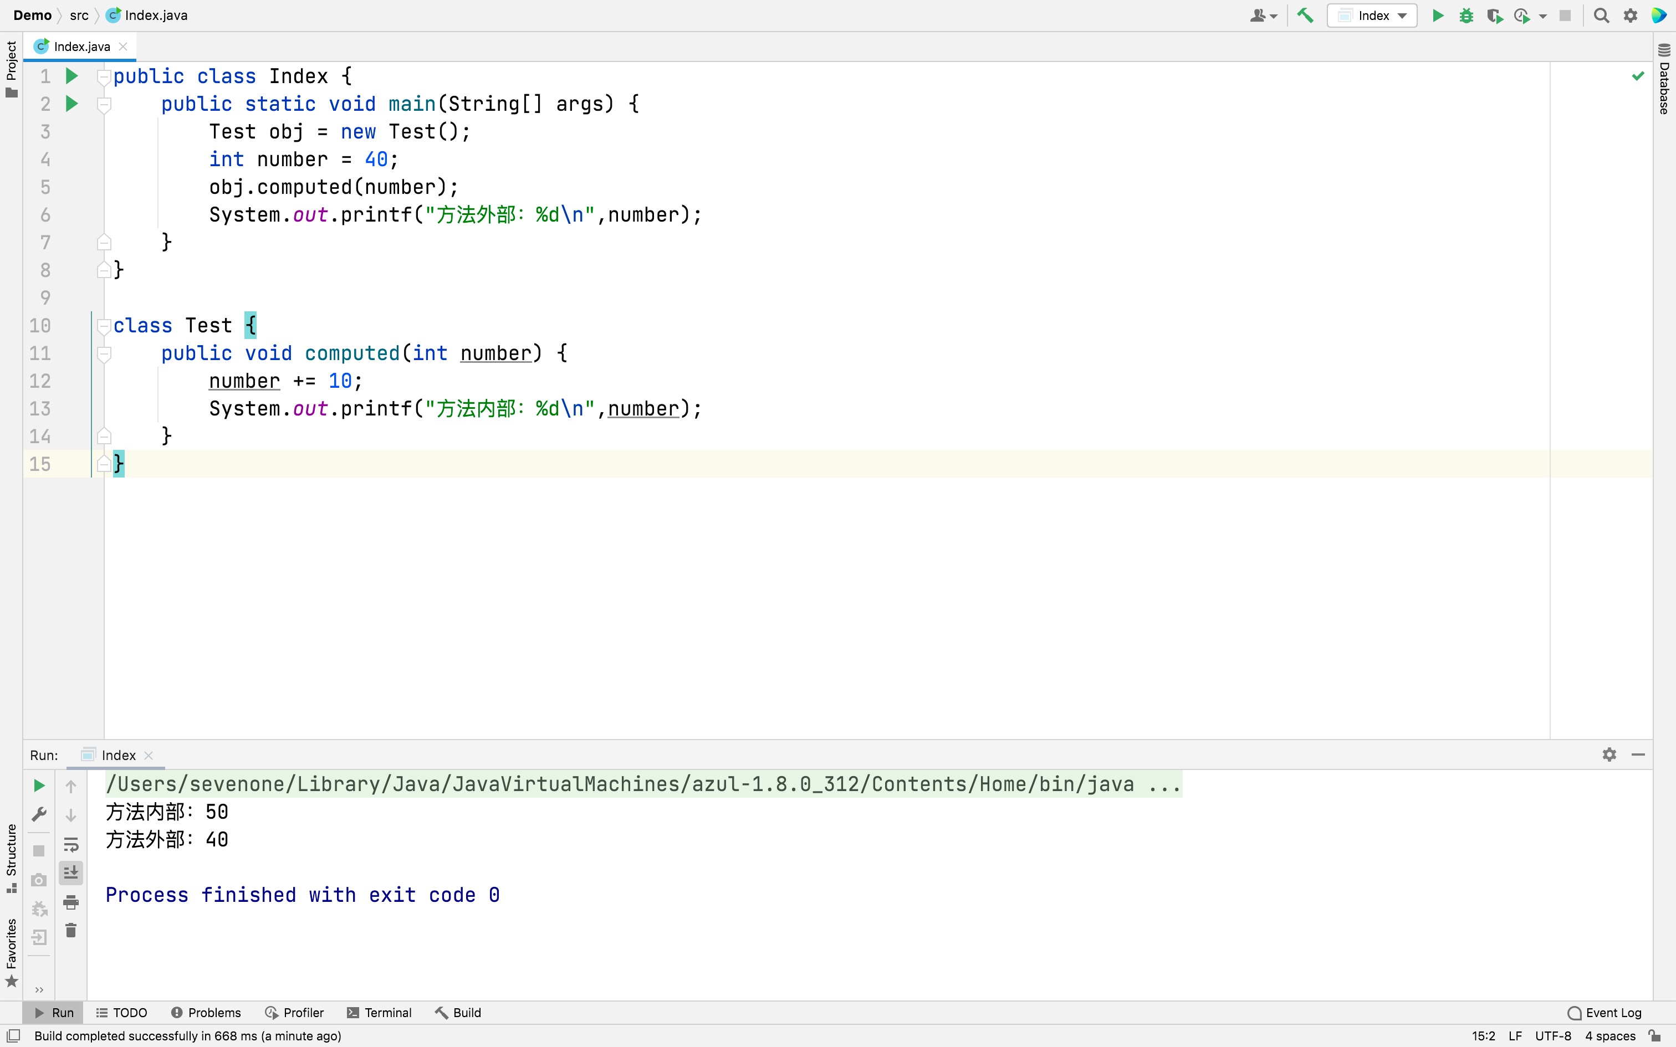The height and width of the screenshot is (1047, 1676).
Task: Open the Terminal tool window tab
Action: point(379,1013)
